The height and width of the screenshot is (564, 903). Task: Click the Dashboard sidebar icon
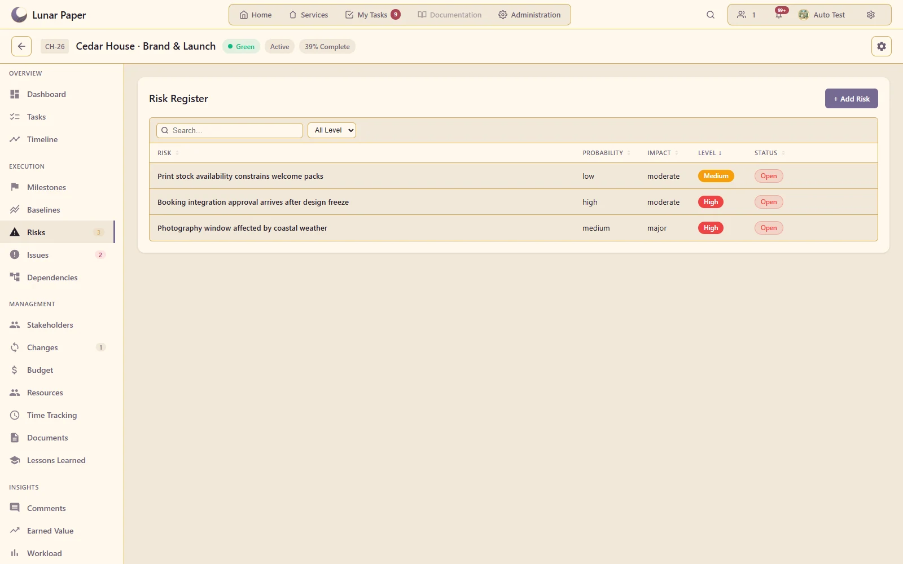coord(15,94)
